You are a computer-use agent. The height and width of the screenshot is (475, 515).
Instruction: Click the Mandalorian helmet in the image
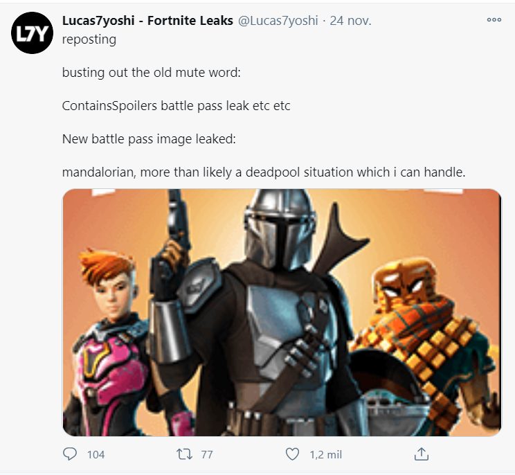point(280,228)
